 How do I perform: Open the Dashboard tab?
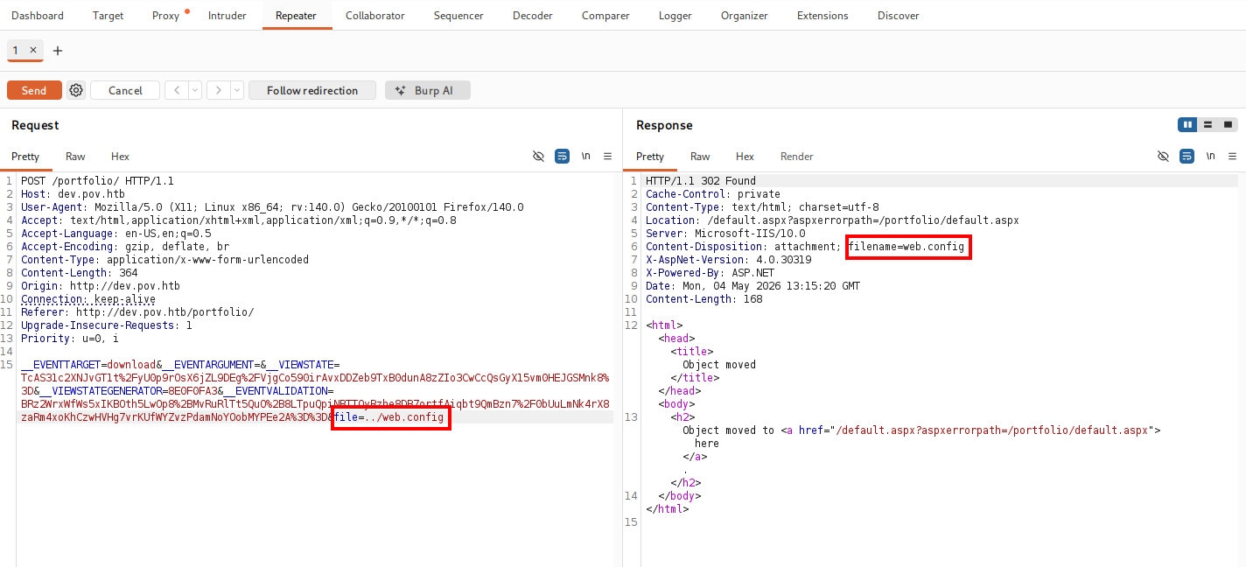click(x=38, y=15)
